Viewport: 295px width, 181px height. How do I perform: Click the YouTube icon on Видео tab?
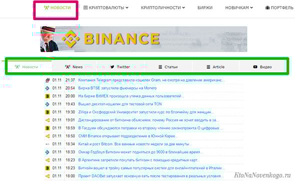(255, 67)
